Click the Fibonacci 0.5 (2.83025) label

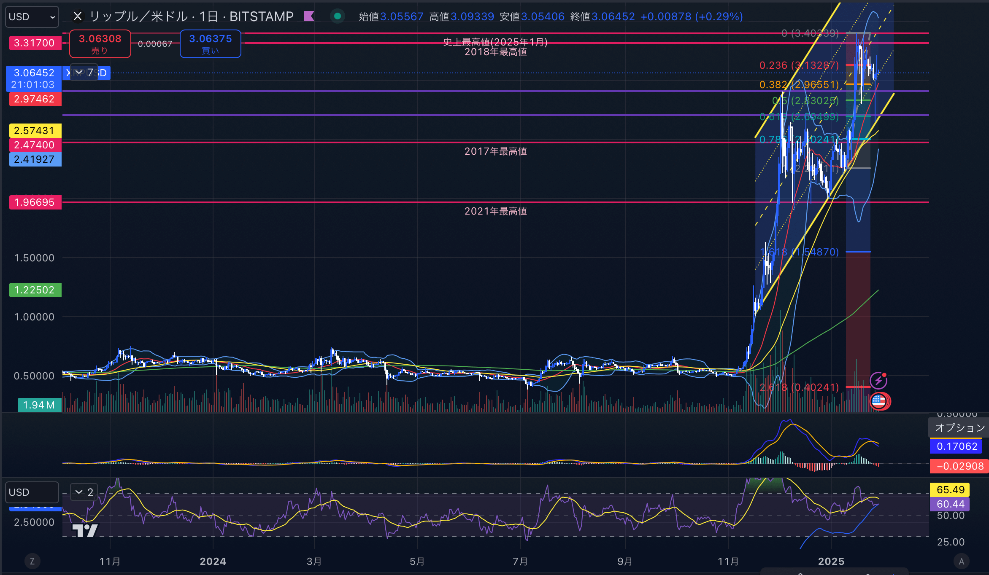pos(805,101)
